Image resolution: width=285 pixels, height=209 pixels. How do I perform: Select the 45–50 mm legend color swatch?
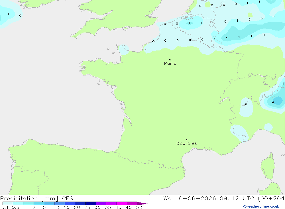132,203
